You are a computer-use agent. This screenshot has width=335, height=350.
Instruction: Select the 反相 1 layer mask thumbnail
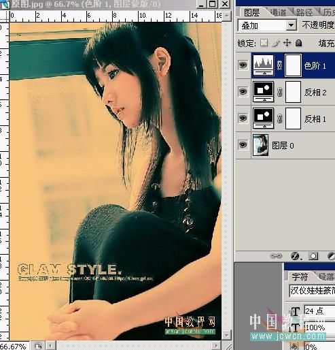293,118
